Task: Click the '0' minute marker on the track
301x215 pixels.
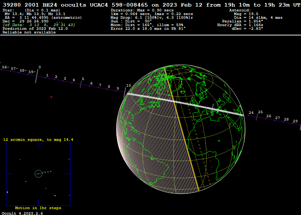Action: click(x=40, y=67)
